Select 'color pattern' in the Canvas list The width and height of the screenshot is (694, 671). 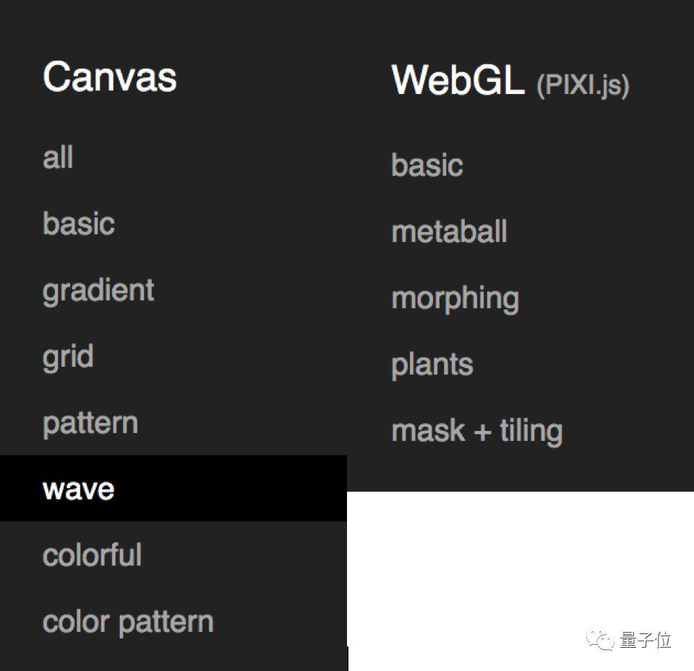pyautogui.click(x=128, y=622)
